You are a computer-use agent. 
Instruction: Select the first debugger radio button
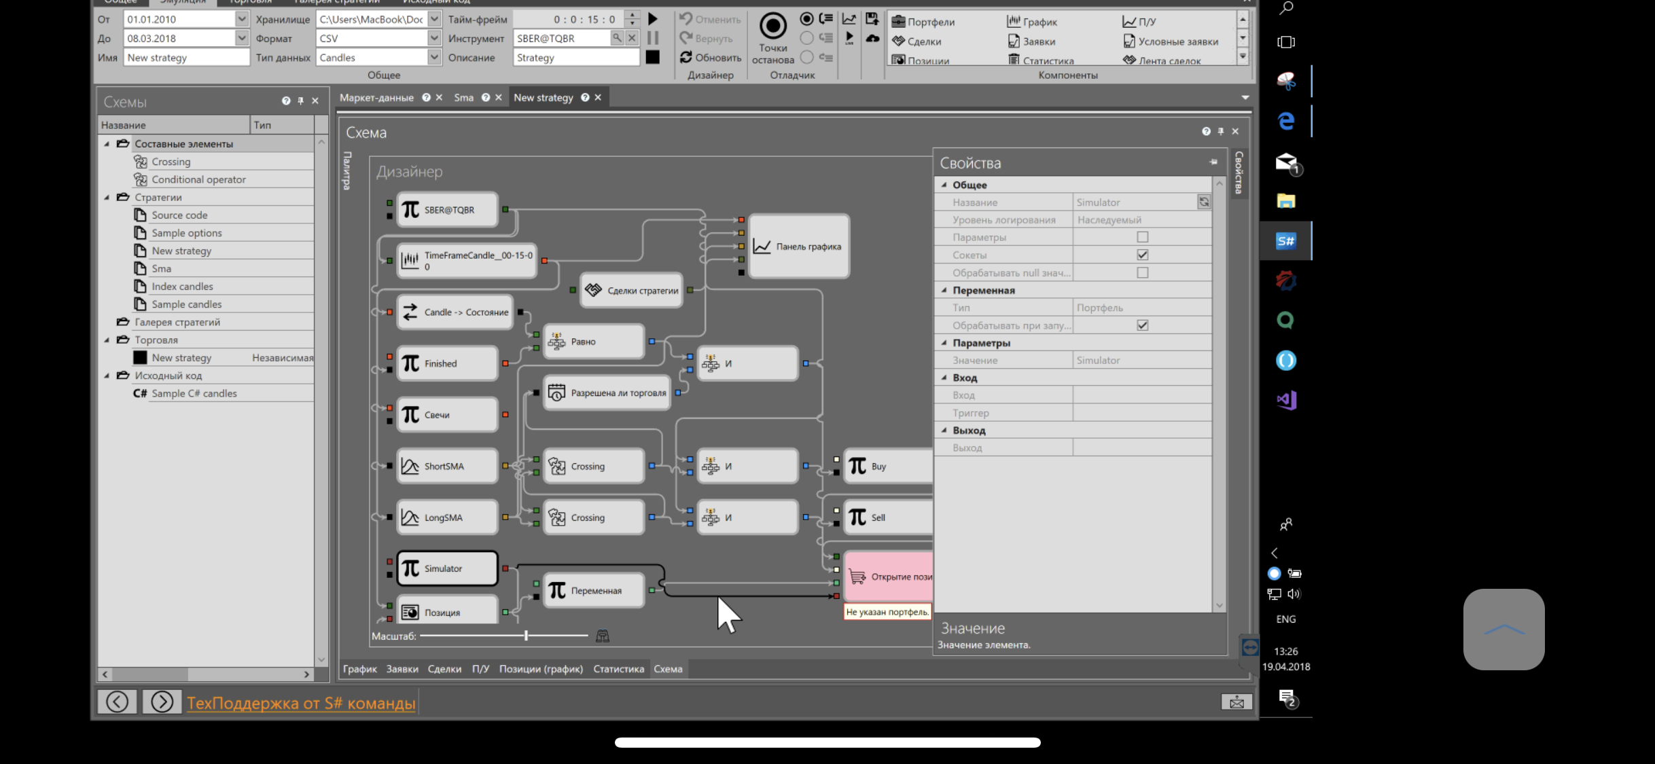click(806, 19)
